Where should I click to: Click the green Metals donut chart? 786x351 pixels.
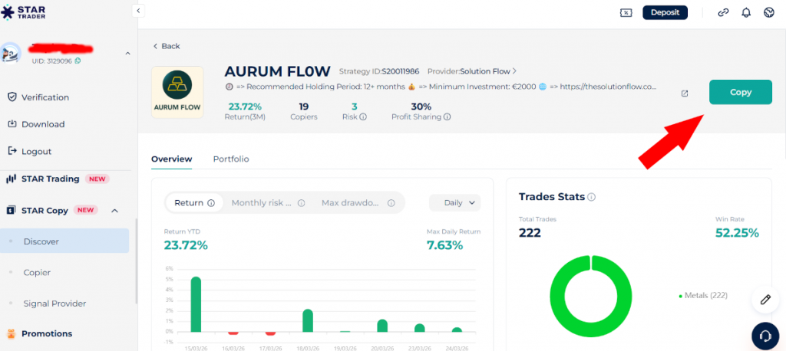point(590,297)
